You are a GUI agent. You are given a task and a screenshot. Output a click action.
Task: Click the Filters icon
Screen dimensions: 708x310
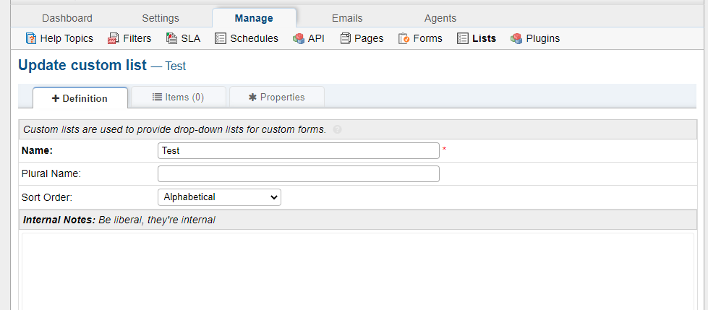point(113,38)
